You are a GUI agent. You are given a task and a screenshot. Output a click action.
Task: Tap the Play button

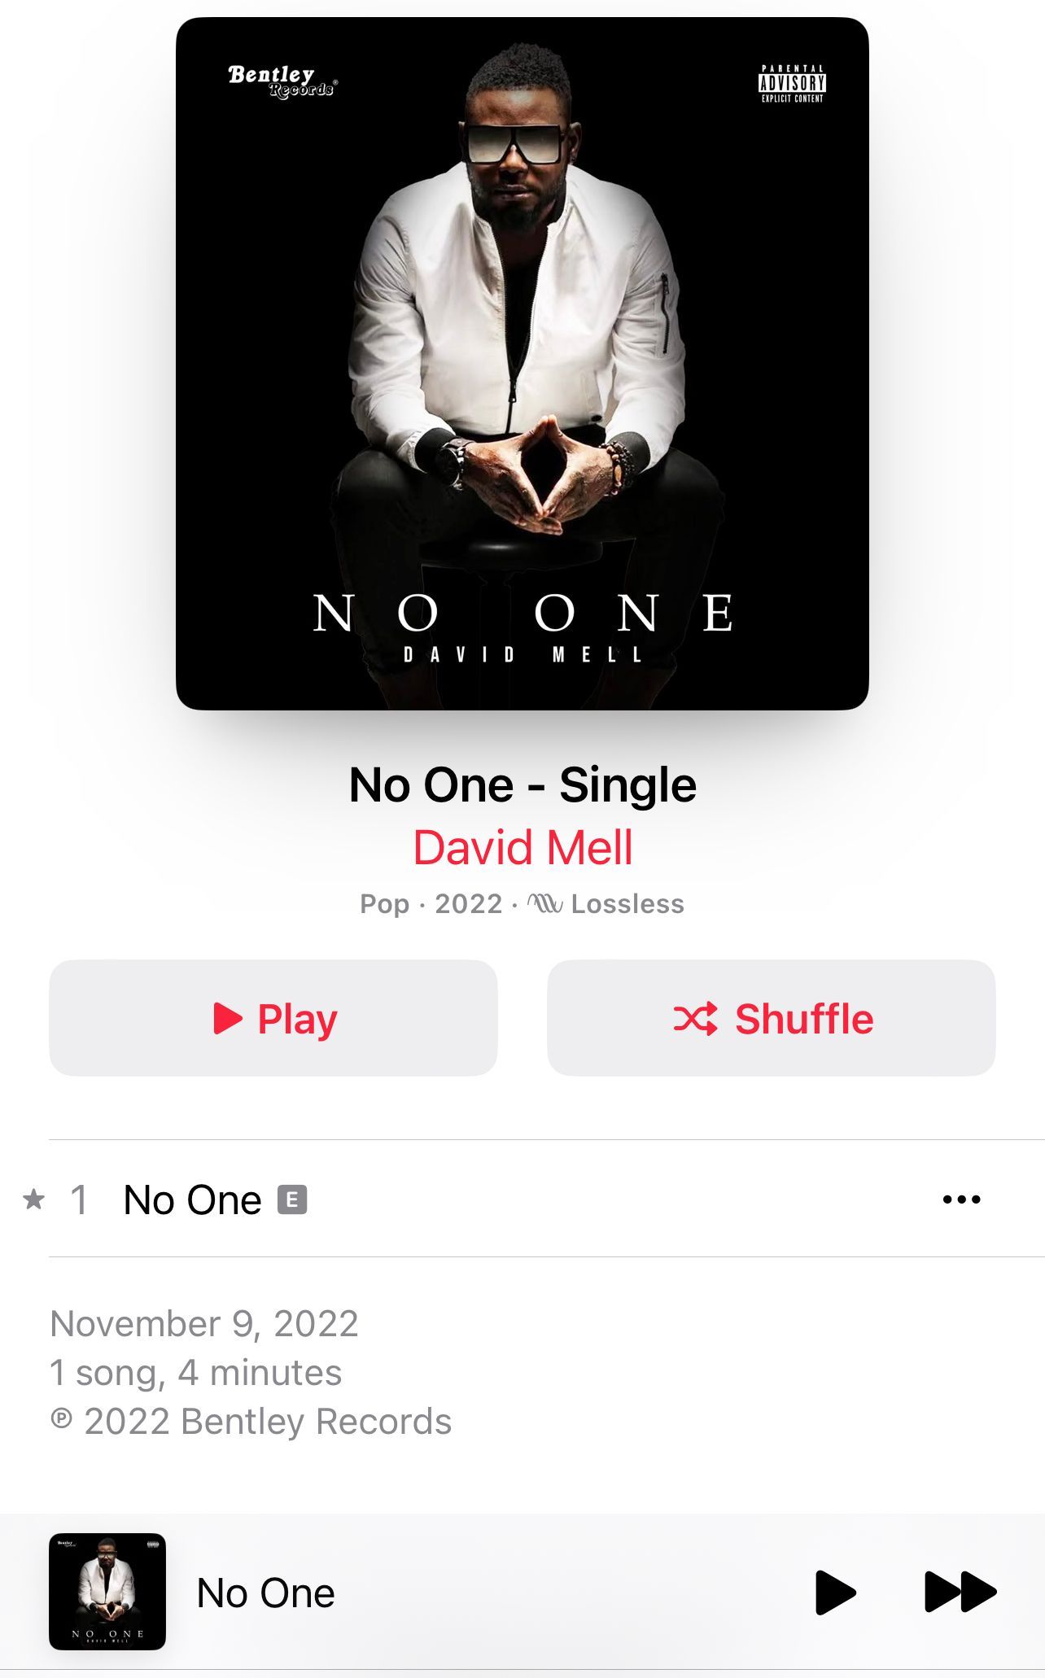(273, 1018)
